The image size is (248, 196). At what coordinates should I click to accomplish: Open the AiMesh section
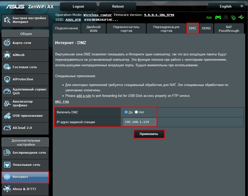[x=25, y=55]
